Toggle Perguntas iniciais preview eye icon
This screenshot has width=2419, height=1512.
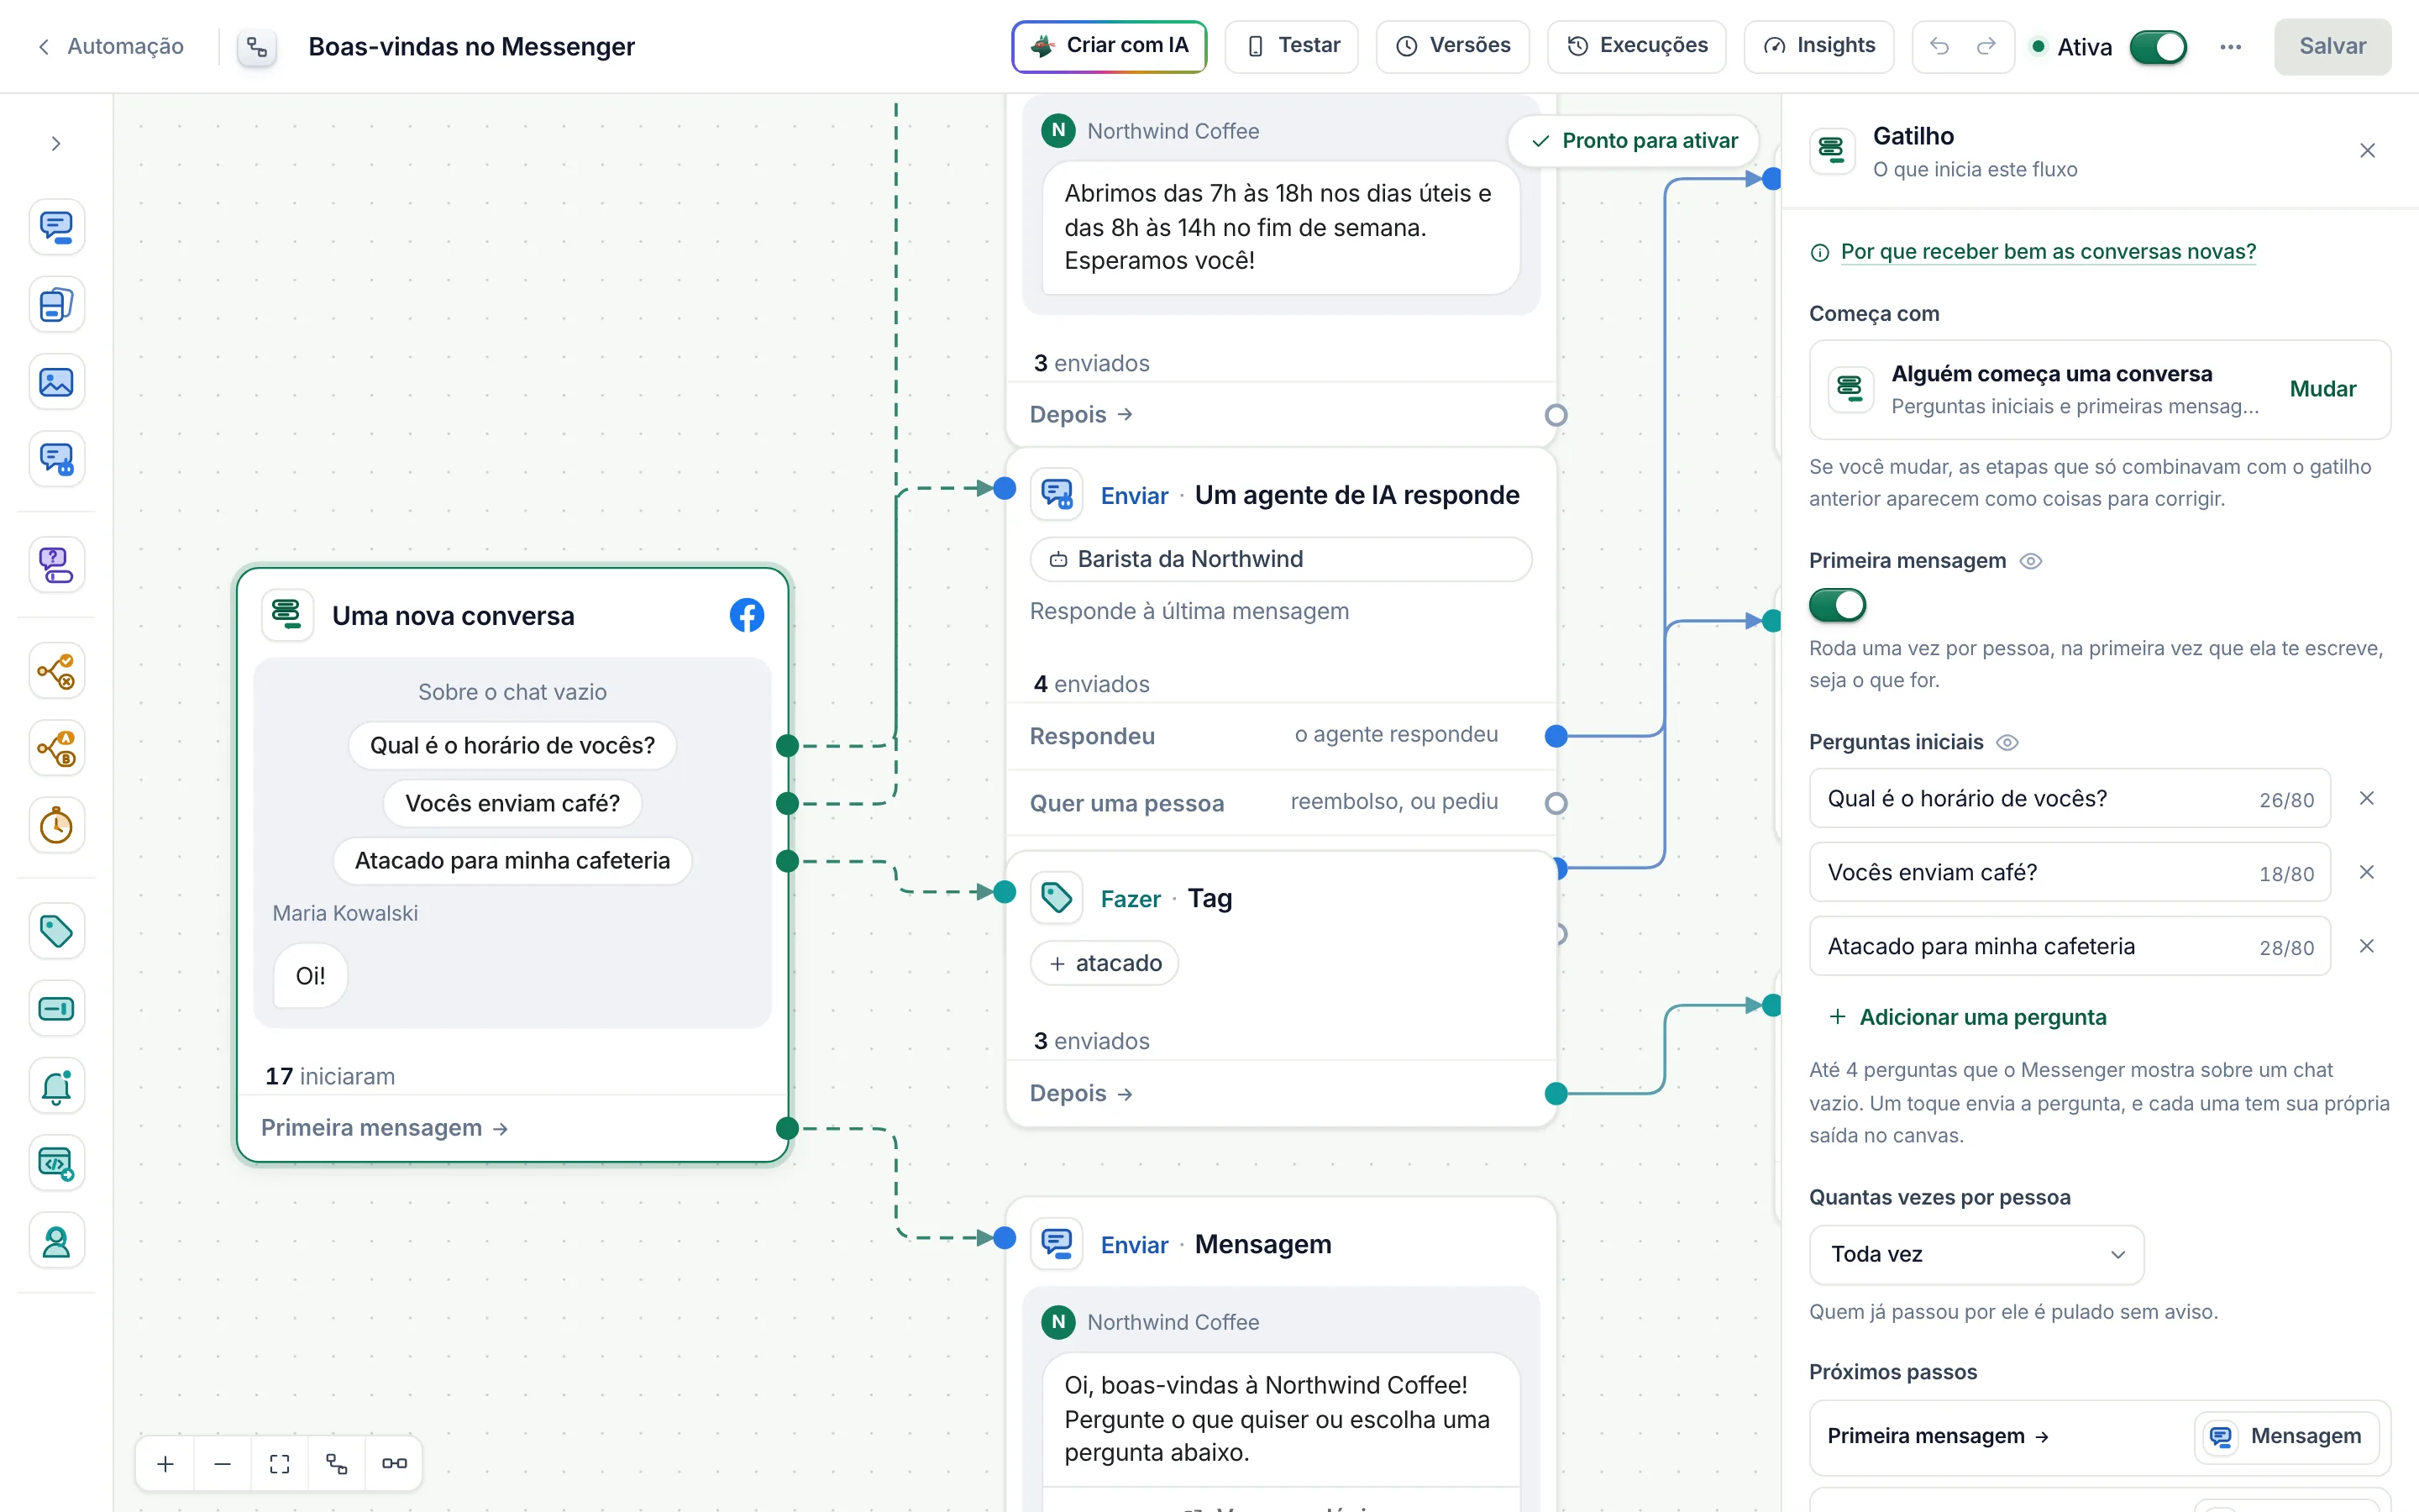point(2007,742)
